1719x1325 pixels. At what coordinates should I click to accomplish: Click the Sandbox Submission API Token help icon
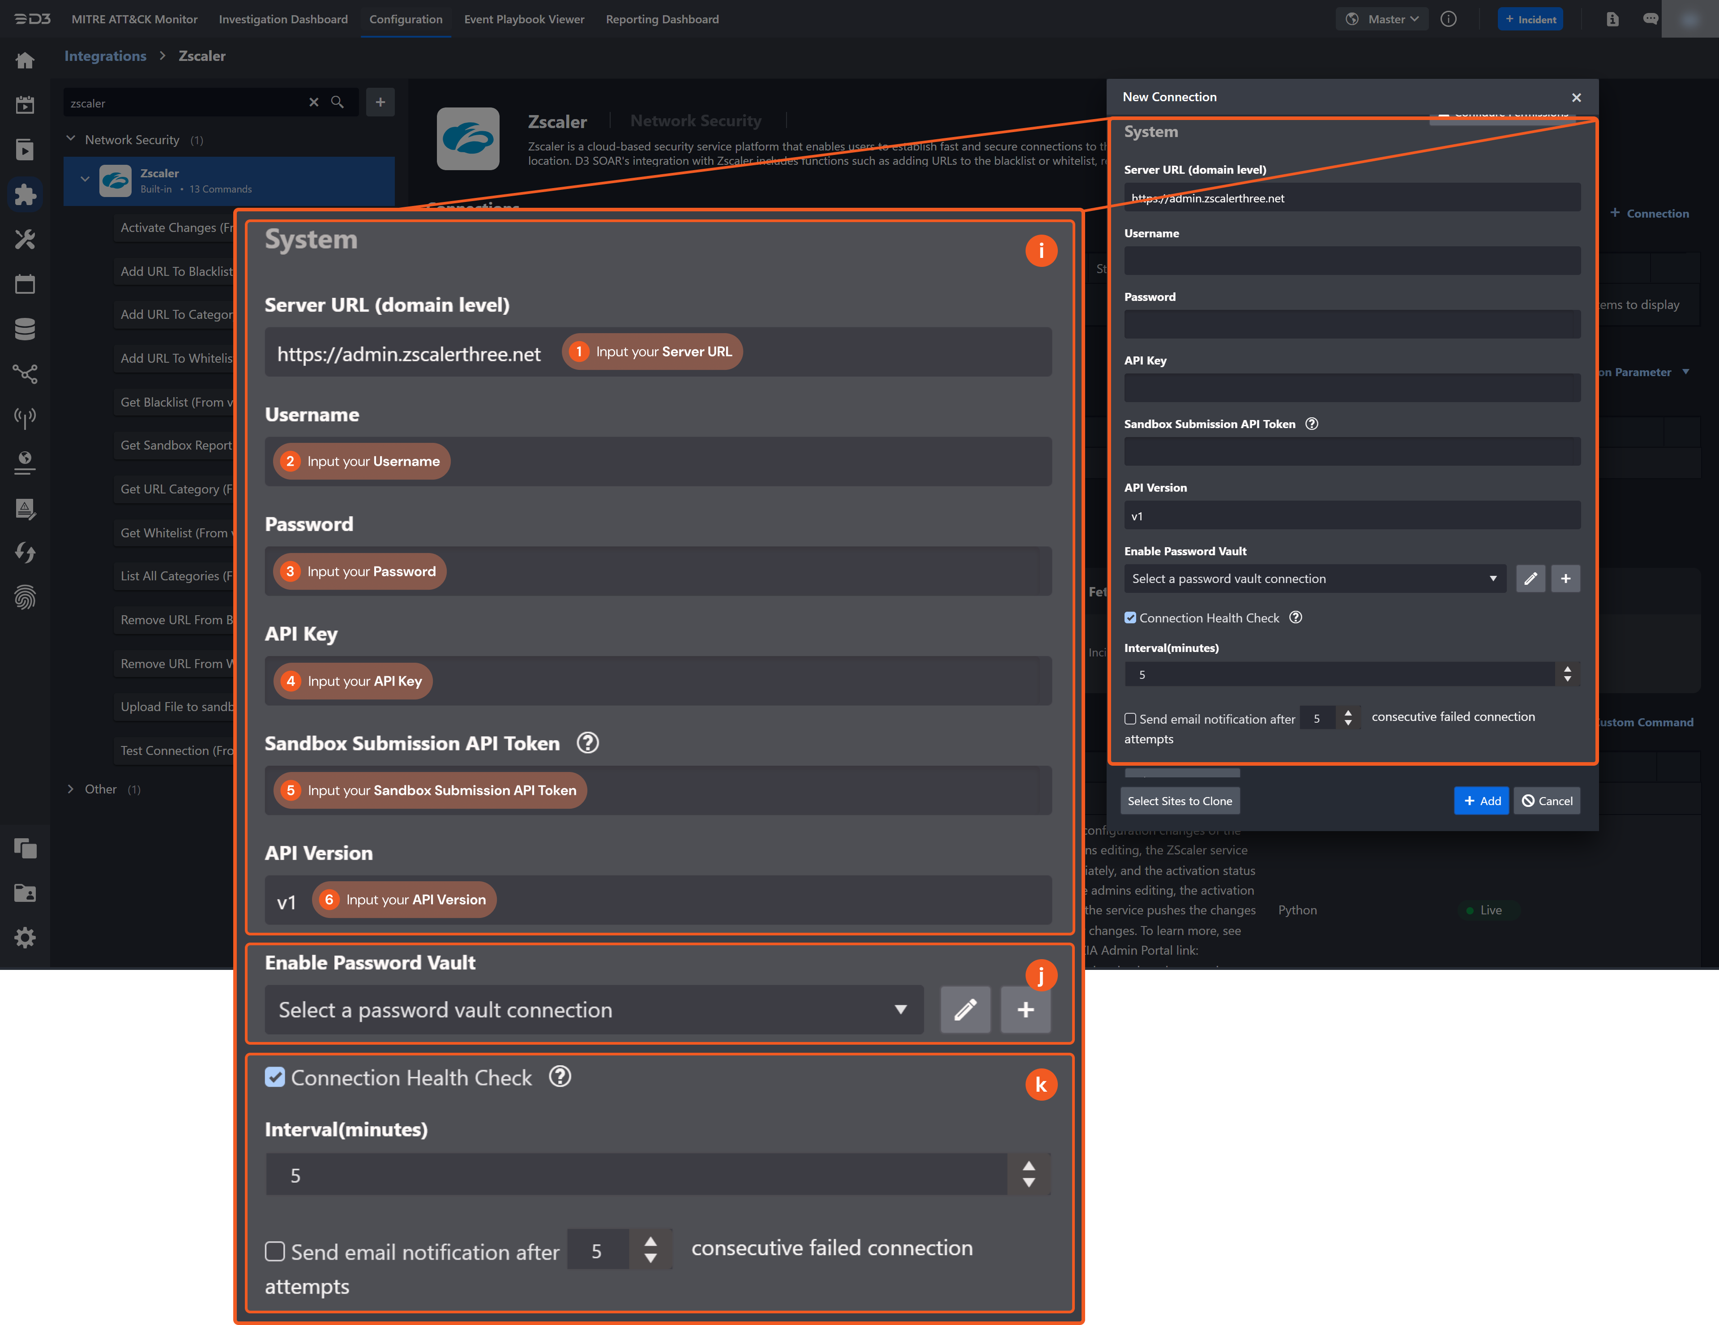coord(1311,424)
